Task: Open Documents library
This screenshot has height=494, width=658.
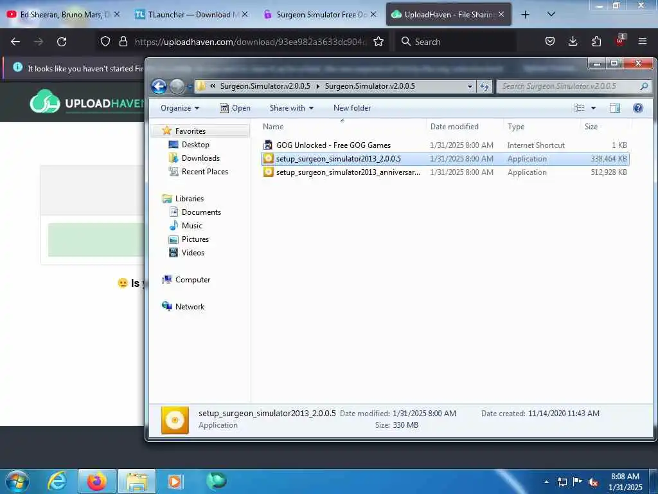Action: [201, 212]
